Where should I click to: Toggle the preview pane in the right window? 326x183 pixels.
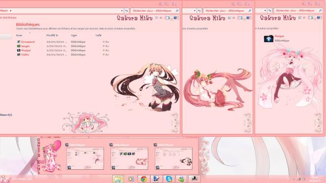311,18
